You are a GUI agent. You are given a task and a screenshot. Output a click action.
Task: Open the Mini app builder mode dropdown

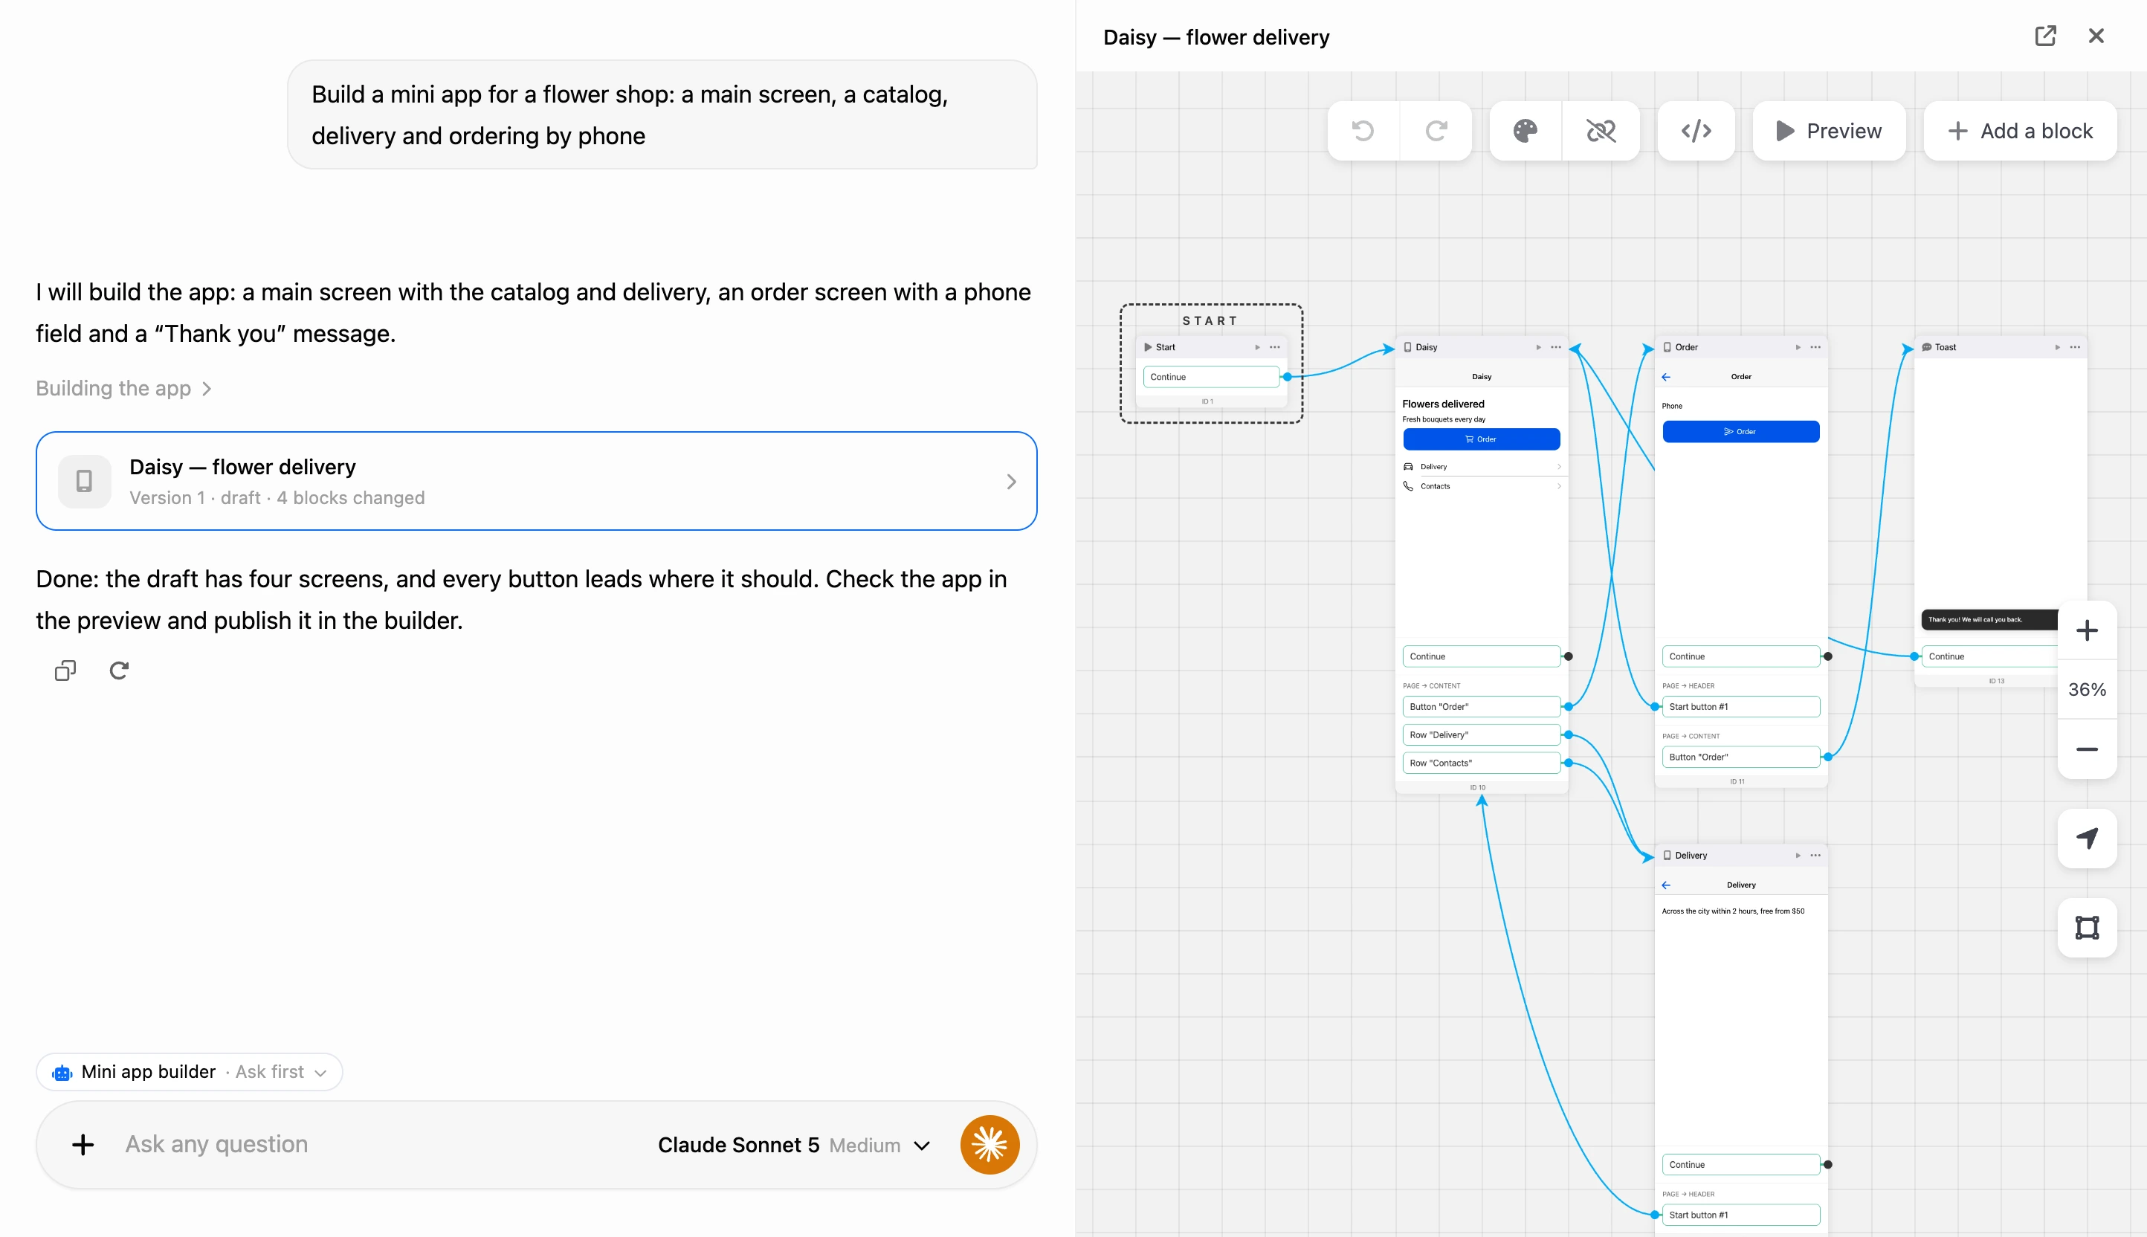coord(190,1071)
